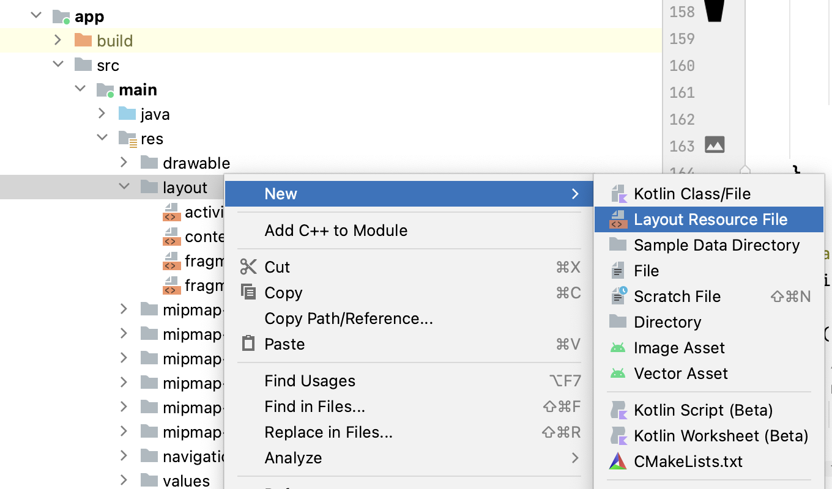Select the CMakeLists.txt icon
This screenshot has width=832, height=489.
click(x=619, y=461)
